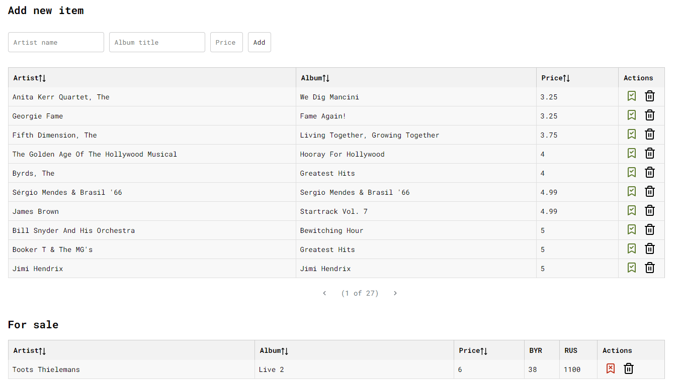This screenshot has width=679, height=386.
Task: Remove the Byrds Greatest Hits row
Action: [x=650, y=173]
